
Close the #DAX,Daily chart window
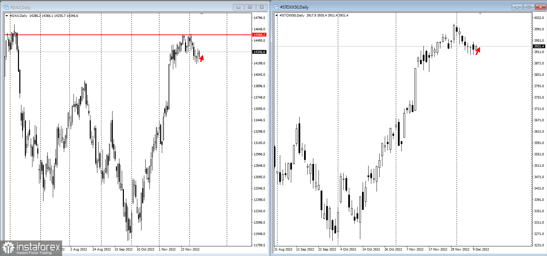click(262, 7)
